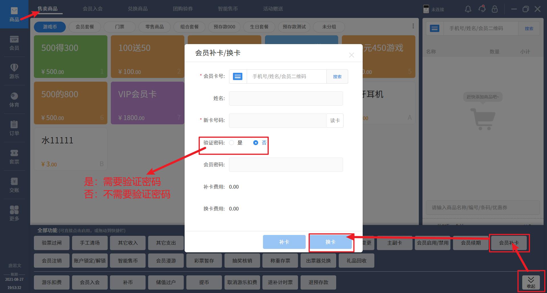This screenshot has width=547, height=293.
Task: Click the 会员启用/禁用 function button
Action: point(433,243)
